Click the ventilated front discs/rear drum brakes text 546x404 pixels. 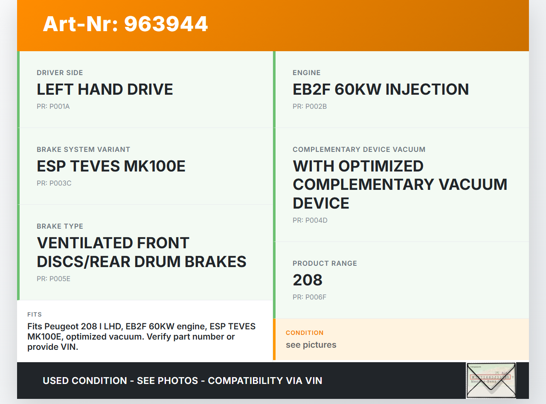142,252
